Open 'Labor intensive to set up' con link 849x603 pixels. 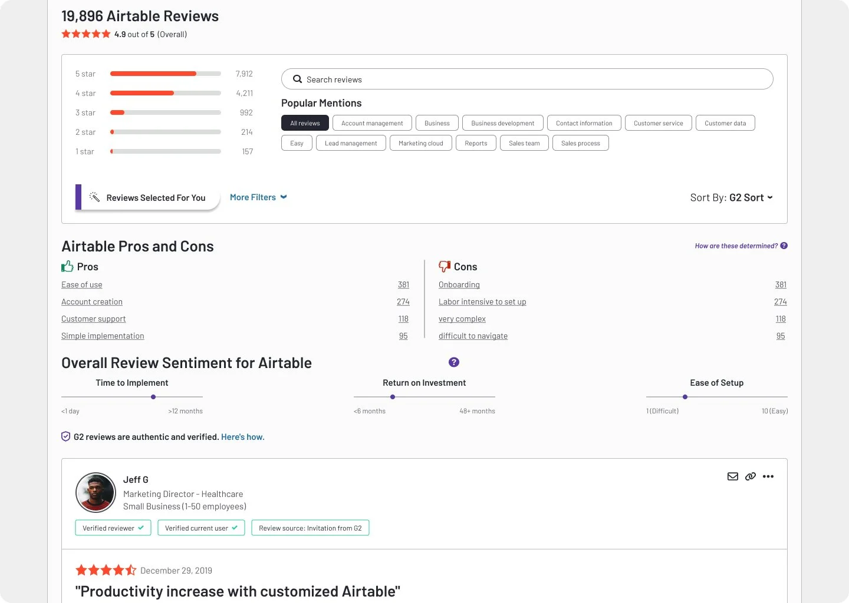tap(482, 301)
